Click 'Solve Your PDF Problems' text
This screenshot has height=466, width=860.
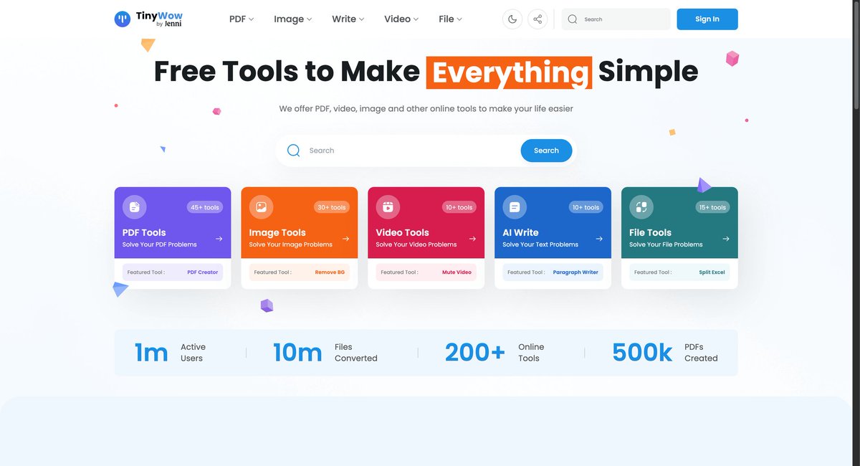pyautogui.click(x=160, y=244)
